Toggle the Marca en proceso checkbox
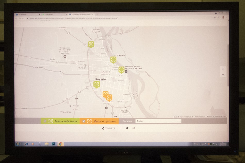Image resolution: width=245 pixels, height=163 pixels. [84, 121]
